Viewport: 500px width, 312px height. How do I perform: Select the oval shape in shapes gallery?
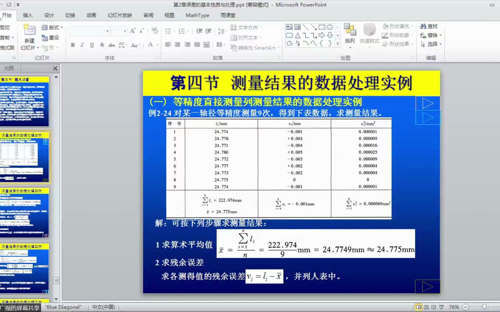click(x=330, y=27)
